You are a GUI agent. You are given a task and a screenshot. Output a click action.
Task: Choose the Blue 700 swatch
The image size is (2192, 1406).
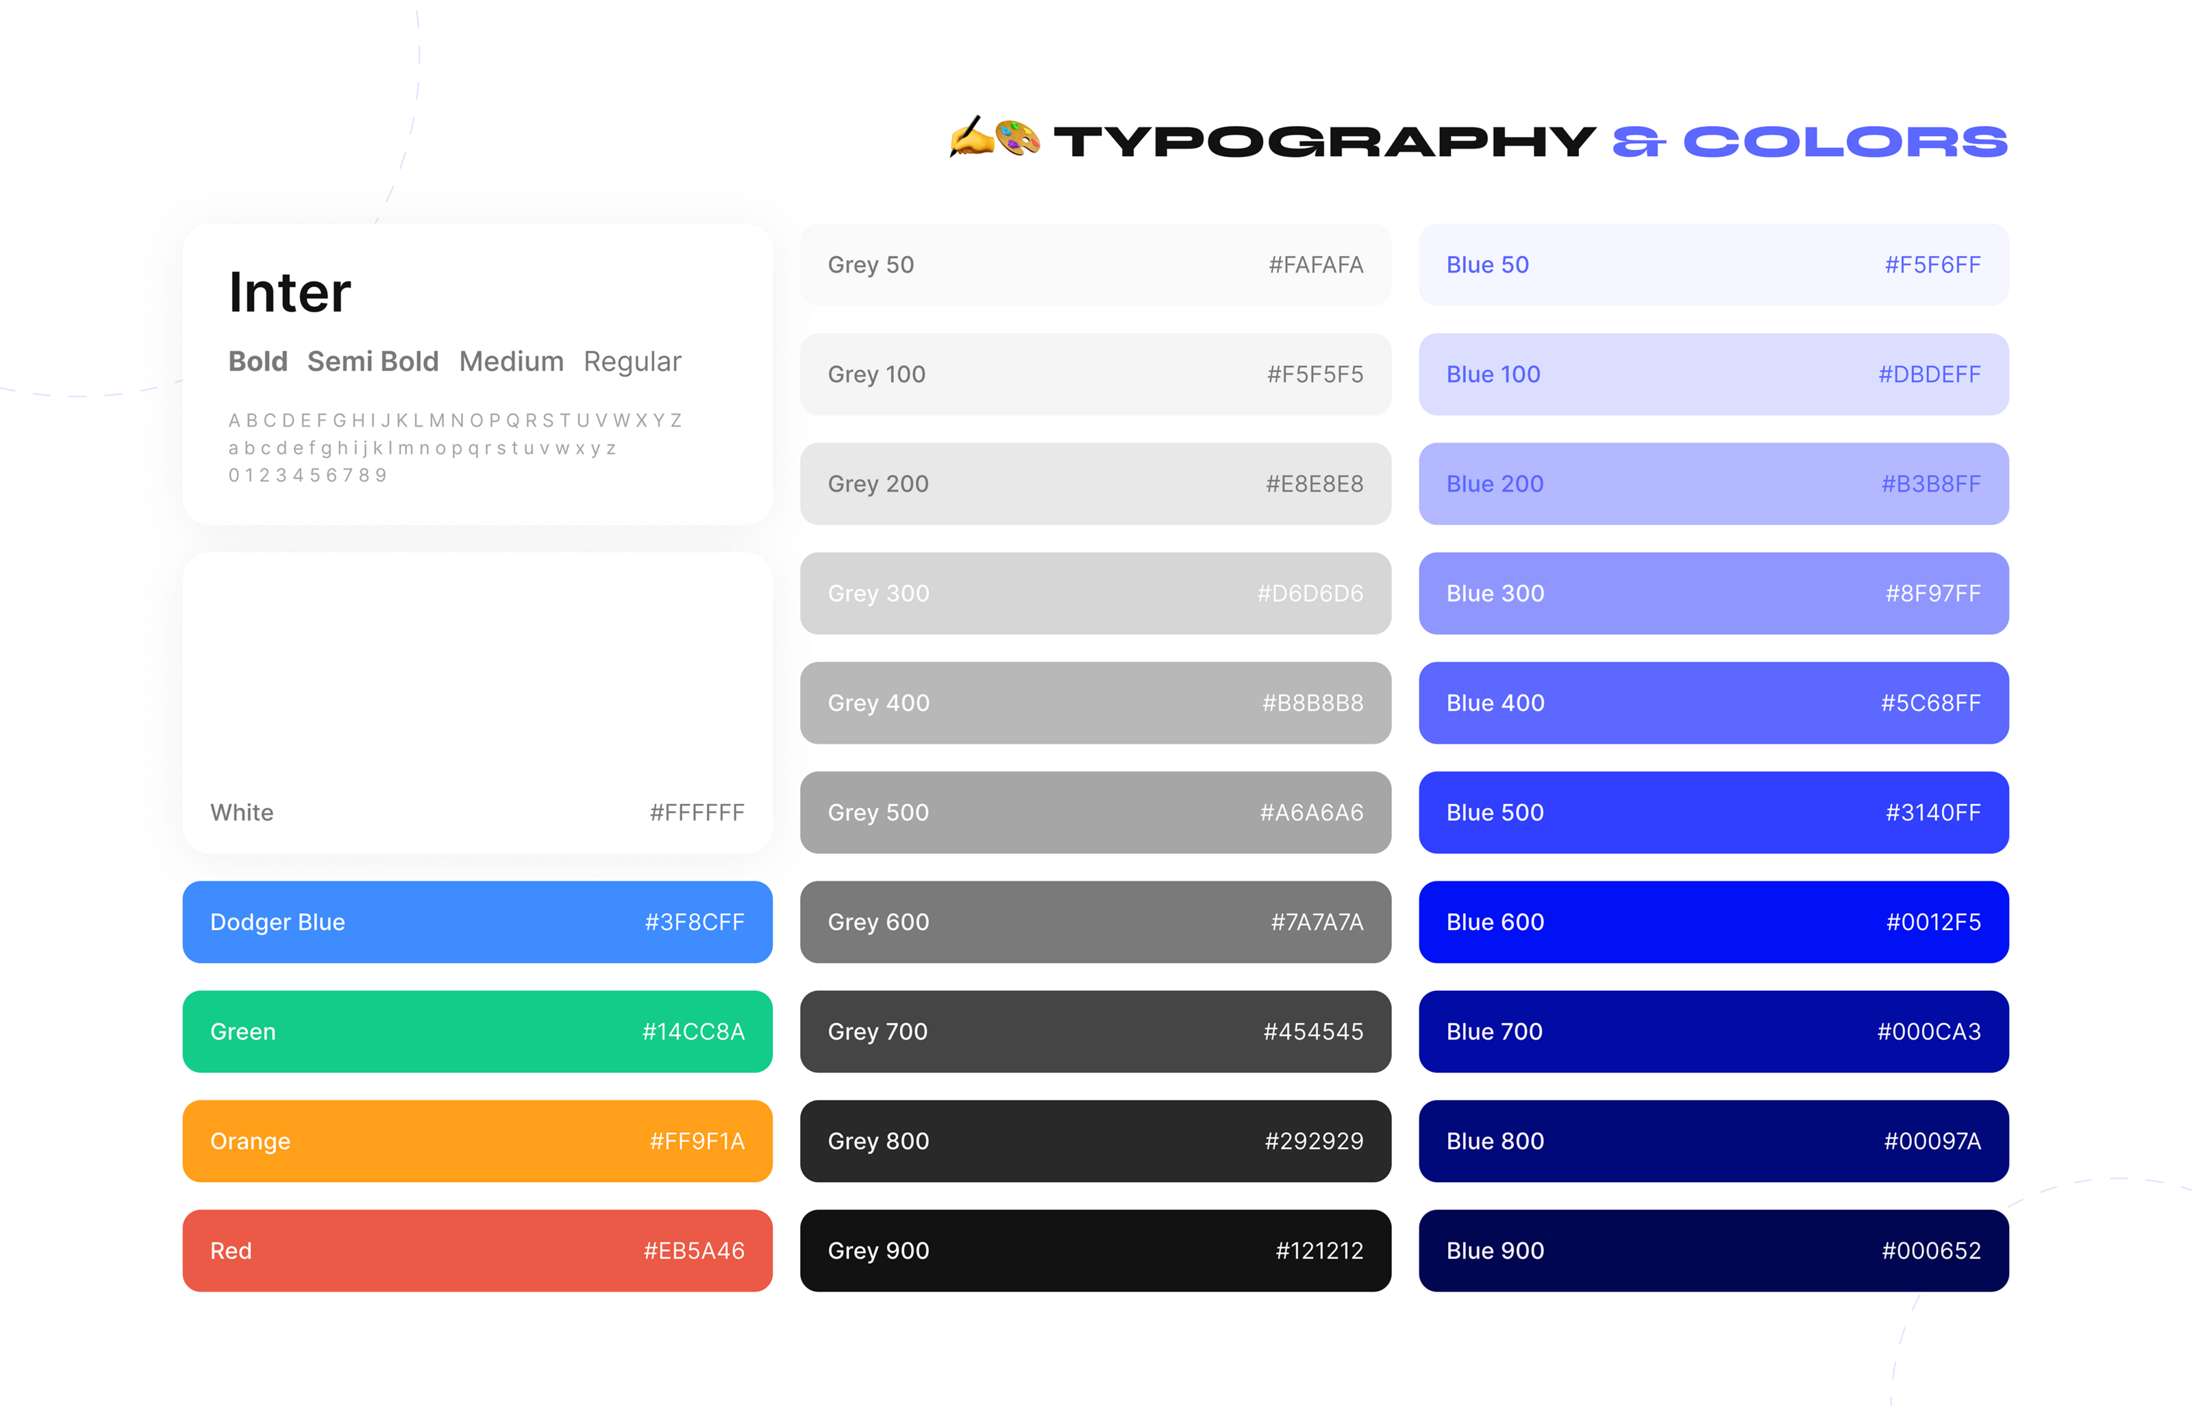coord(1714,1031)
